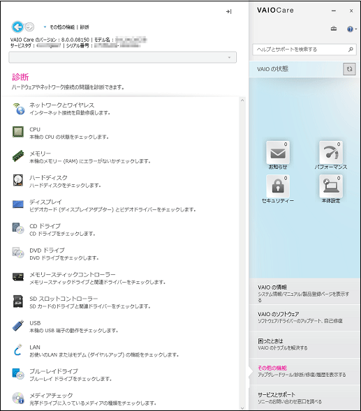Click the メモリースティックコントローラー title text

click(73, 274)
